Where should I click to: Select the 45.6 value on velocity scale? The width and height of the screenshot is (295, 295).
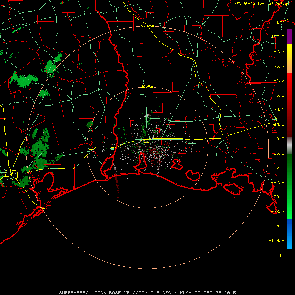coord(279,95)
